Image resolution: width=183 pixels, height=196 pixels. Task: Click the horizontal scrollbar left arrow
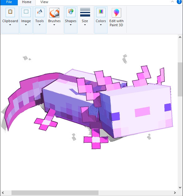pos(3,193)
